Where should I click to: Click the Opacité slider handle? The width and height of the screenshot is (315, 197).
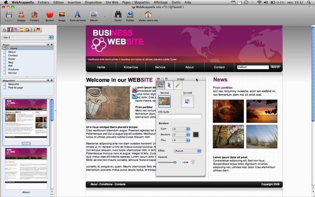[x=175, y=162]
